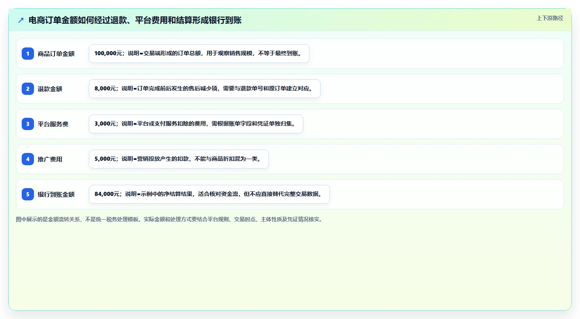Click the 推广费用 label
580x319 pixels.
[x=50, y=159]
